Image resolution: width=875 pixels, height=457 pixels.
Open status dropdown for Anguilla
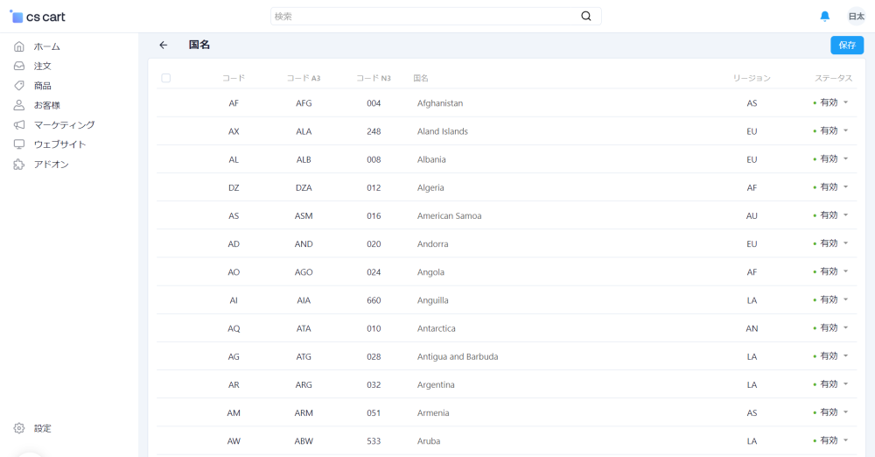pyautogui.click(x=831, y=300)
